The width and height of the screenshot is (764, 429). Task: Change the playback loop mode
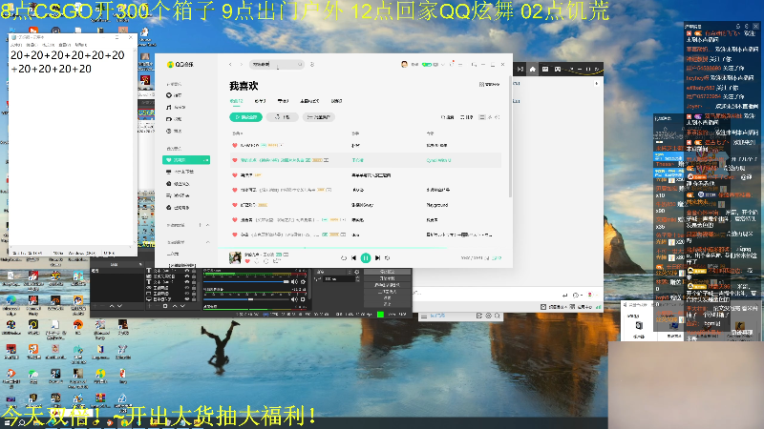pos(343,258)
